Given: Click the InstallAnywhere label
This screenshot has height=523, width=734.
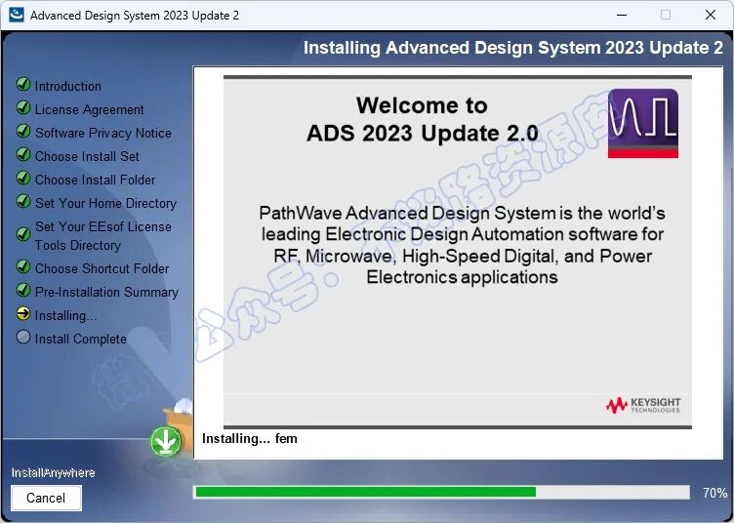Looking at the screenshot, I should click(53, 473).
